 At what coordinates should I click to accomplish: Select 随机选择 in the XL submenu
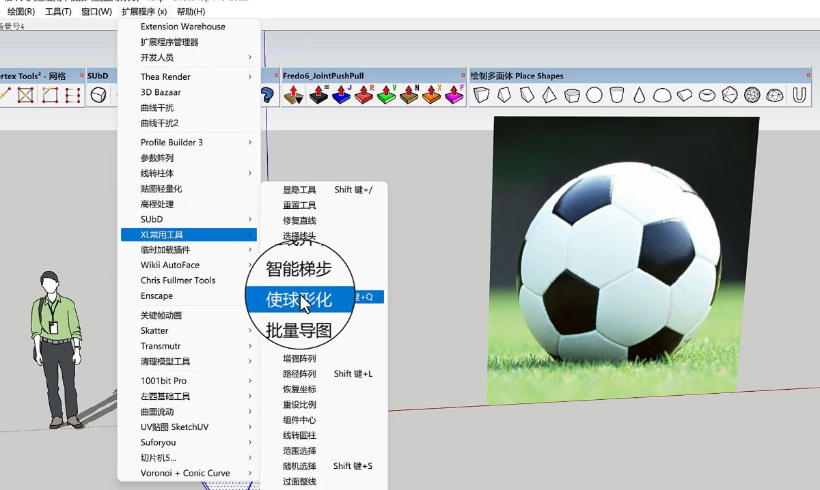[x=324, y=466]
